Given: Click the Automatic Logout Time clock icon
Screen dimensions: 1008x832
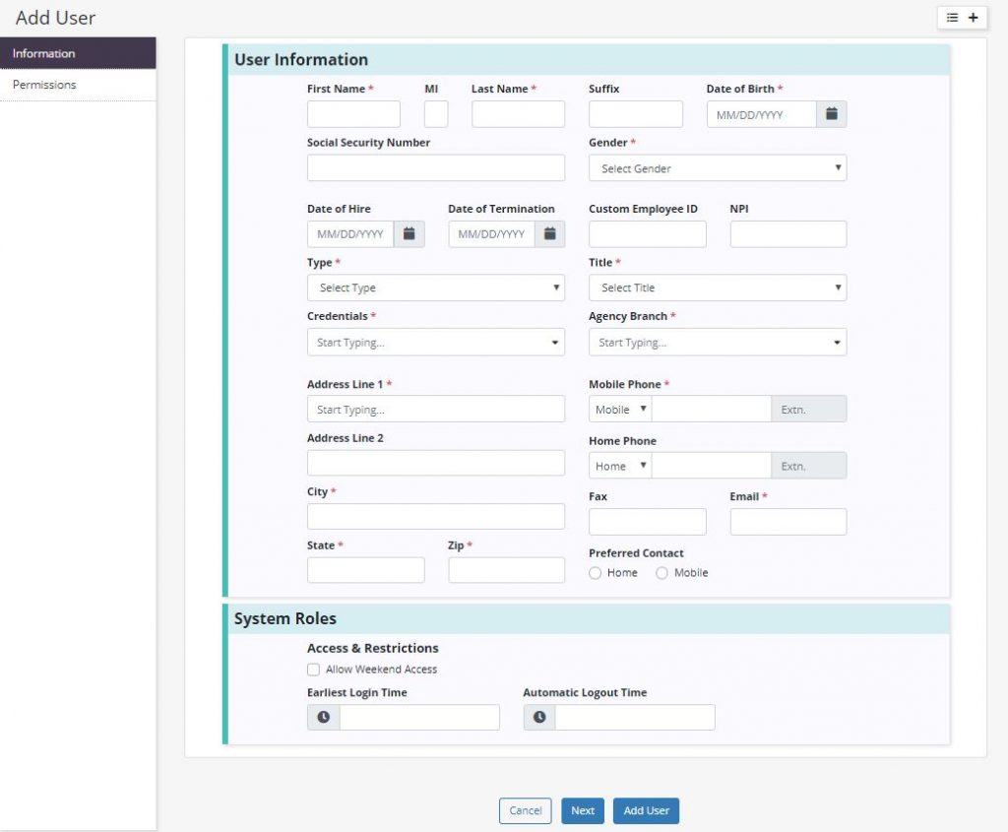Looking at the screenshot, I should click(x=539, y=718).
